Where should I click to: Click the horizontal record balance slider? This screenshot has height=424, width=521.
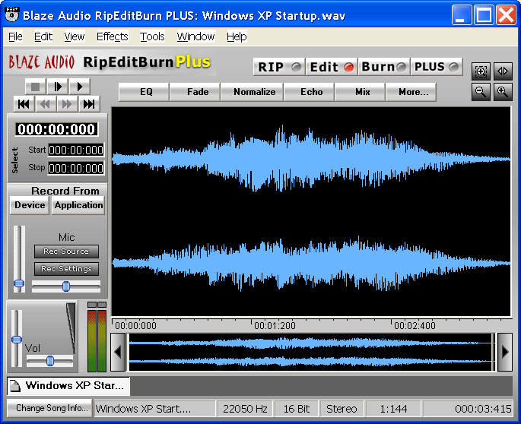(66, 286)
